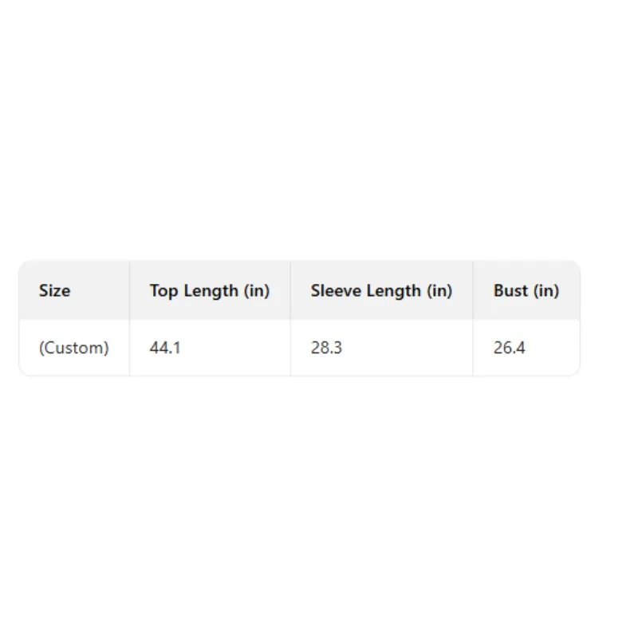Select the Top Length (in) header
Image resolution: width=638 pixels, height=638 pixels.
[x=211, y=290]
